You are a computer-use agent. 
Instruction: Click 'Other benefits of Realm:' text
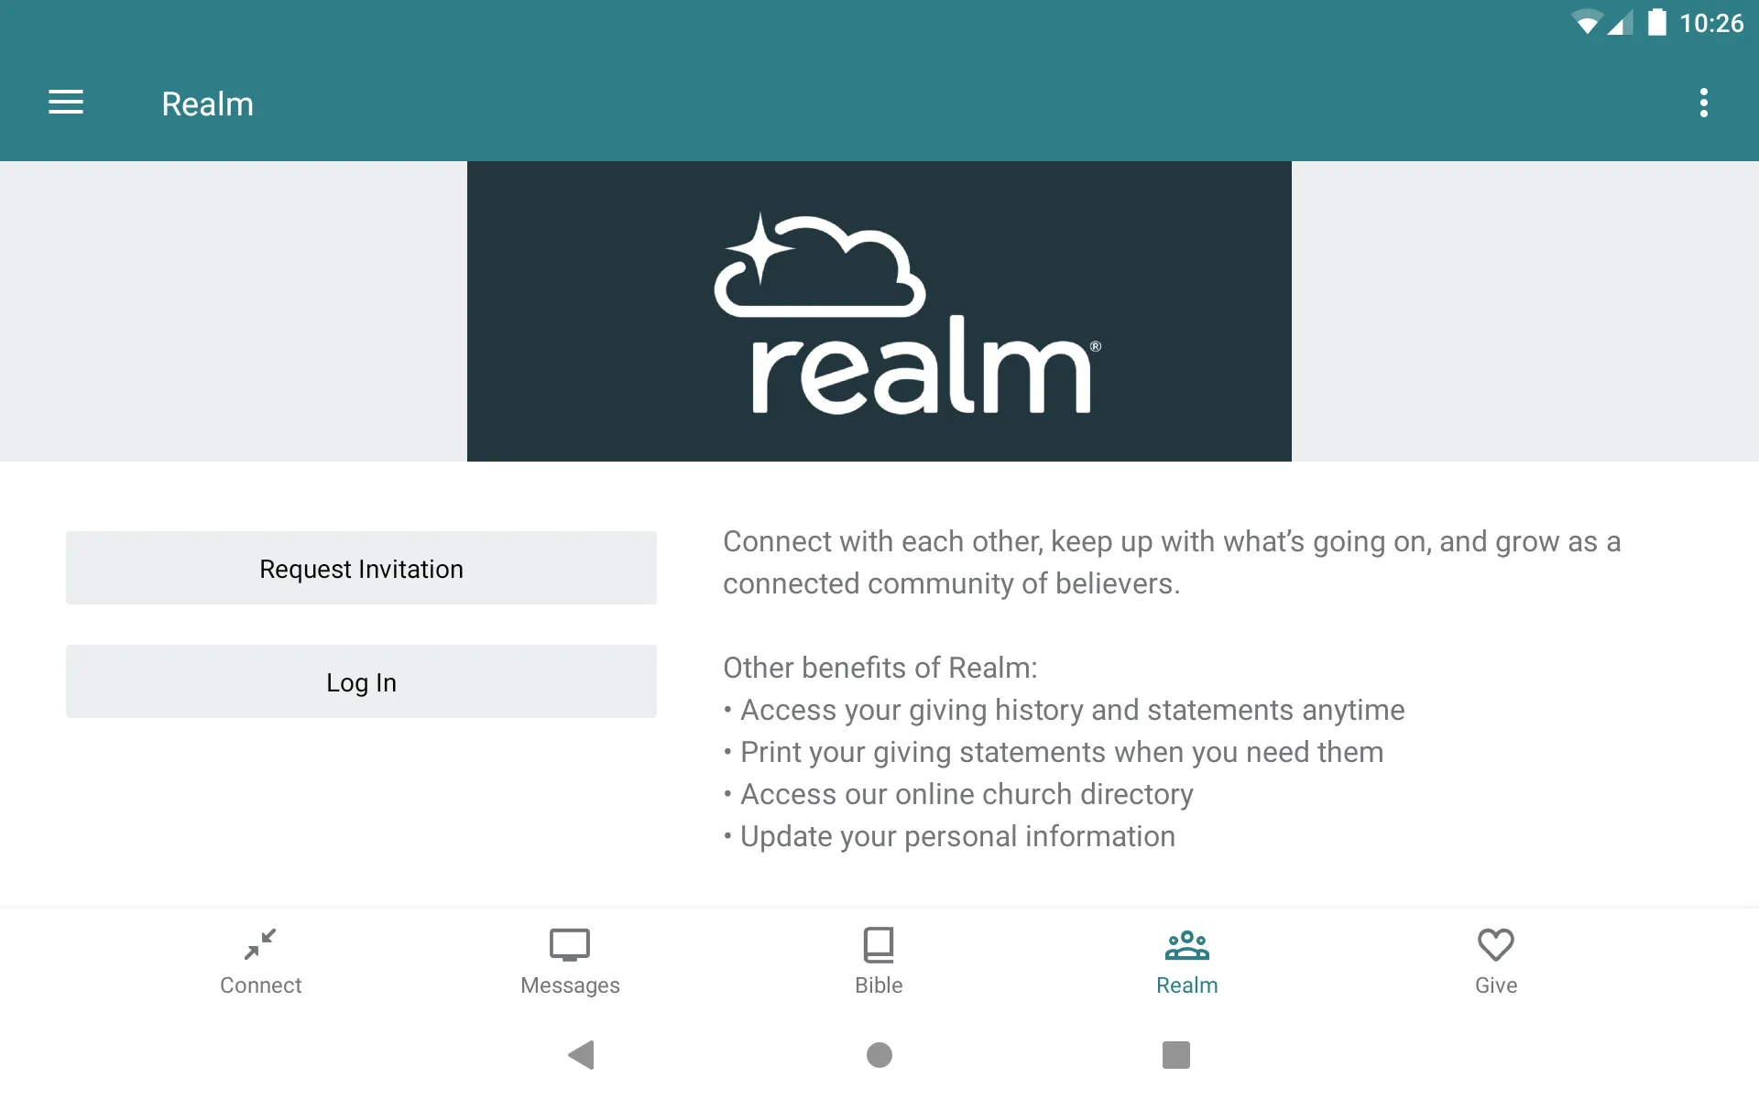click(x=880, y=668)
